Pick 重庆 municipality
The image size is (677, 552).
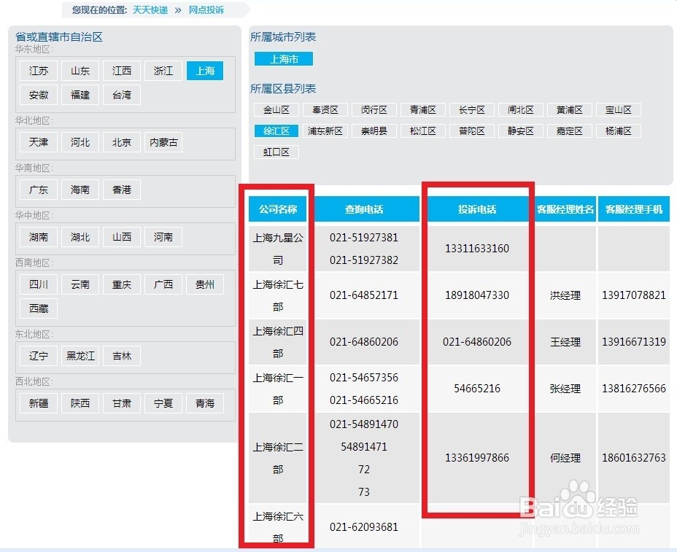(x=122, y=284)
